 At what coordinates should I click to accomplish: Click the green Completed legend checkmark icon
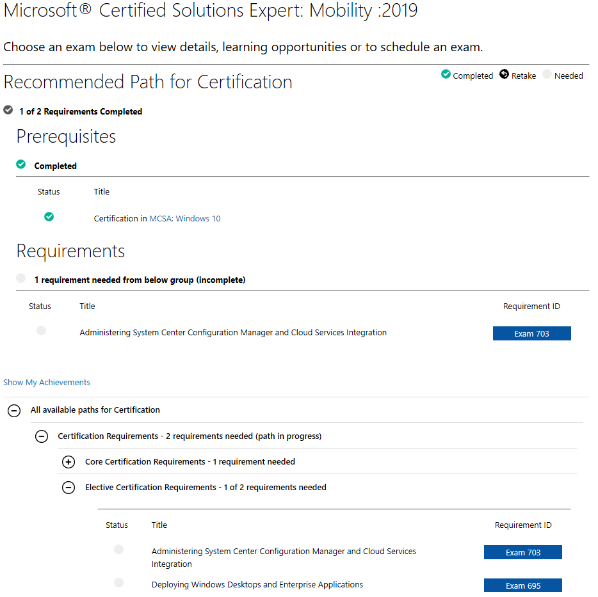point(446,74)
